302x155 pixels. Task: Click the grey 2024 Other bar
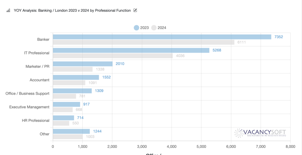[68, 137]
